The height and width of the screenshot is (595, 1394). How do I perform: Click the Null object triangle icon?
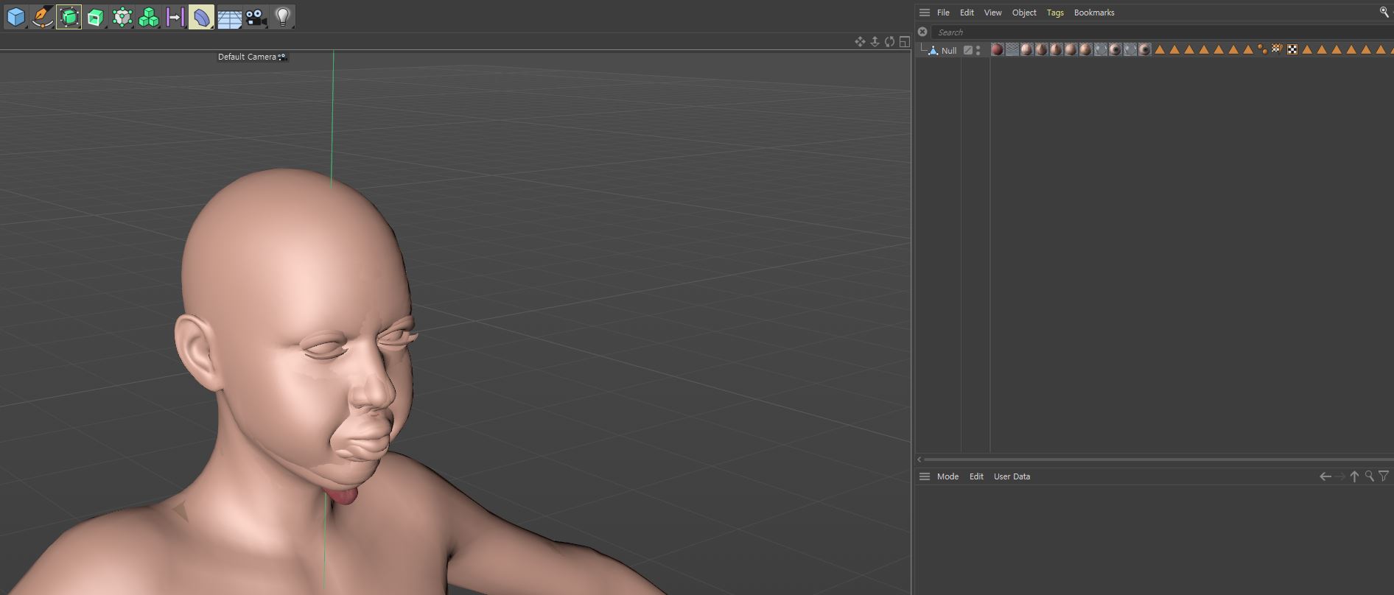click(933, 50)
